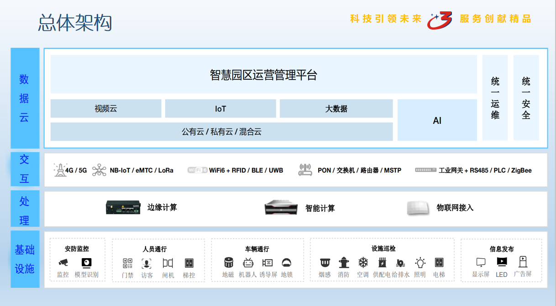The width and height of the screenshot is (556, 306).
Task: Select the 空调 snowflake icon
Action: tap(363, 263)
